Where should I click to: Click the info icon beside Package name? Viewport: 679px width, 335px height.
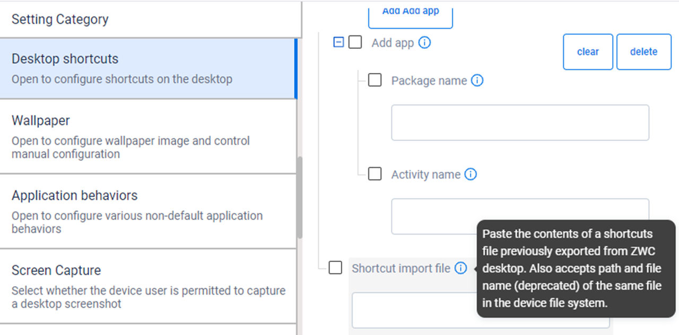pos(477,81)
